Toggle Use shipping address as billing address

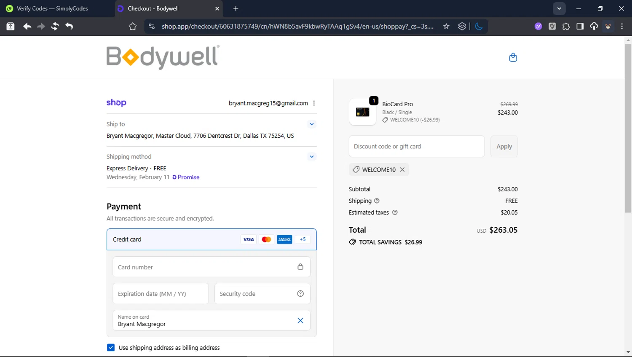tap(111, 348)
